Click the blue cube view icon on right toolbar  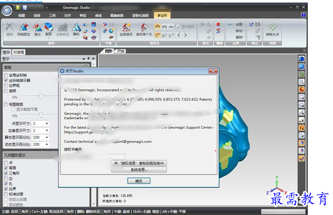coord(302,59)
